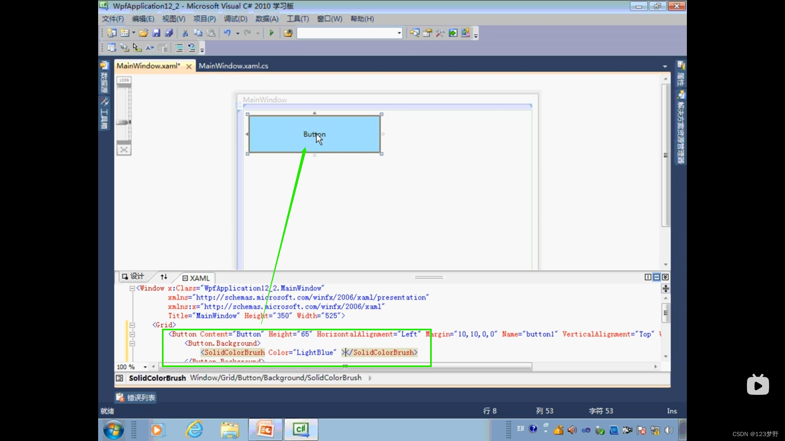Click the Open File folder icon
This screenshot has width=785, height=441.
pyautogui.click(x=144, y=33)
